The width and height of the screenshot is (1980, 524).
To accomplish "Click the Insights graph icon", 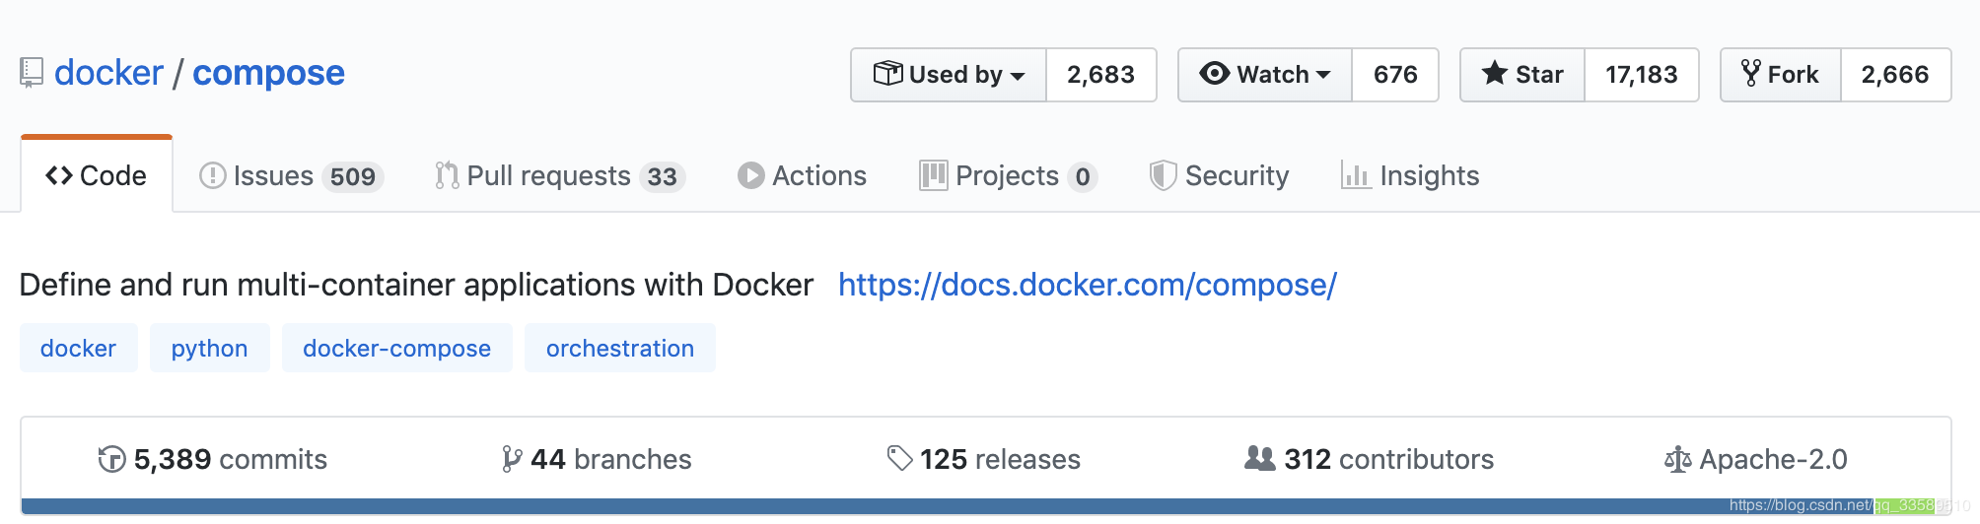I will tap(1356, 175).
